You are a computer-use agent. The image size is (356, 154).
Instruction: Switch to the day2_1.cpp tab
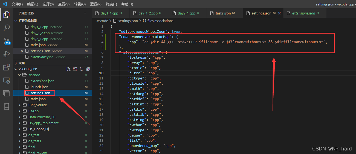tap(188, 13)
